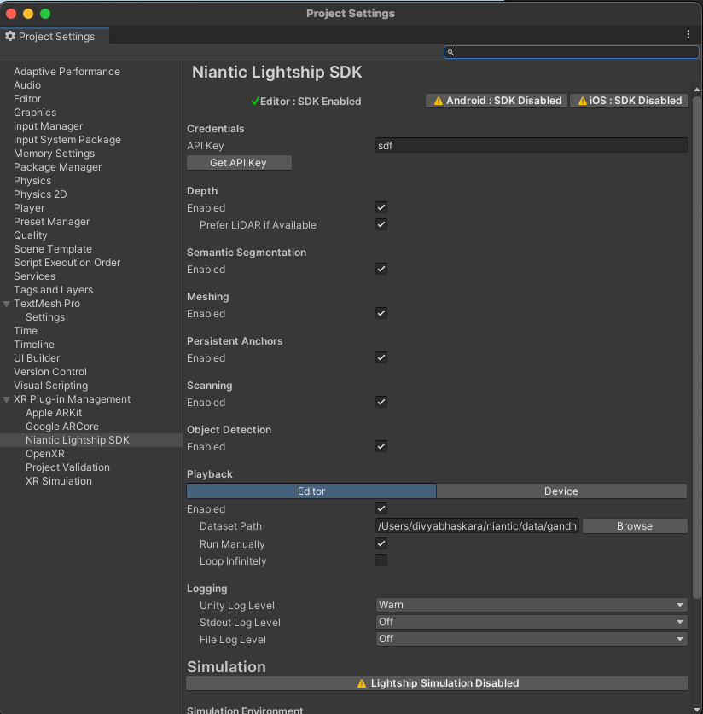The image size is (703, 714).
Task: Toggle Prefer LiDAR if Available checkbox
Action: 381,224
